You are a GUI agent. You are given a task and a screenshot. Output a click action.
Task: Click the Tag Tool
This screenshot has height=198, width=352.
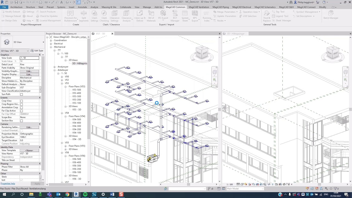tap(278, 12)
